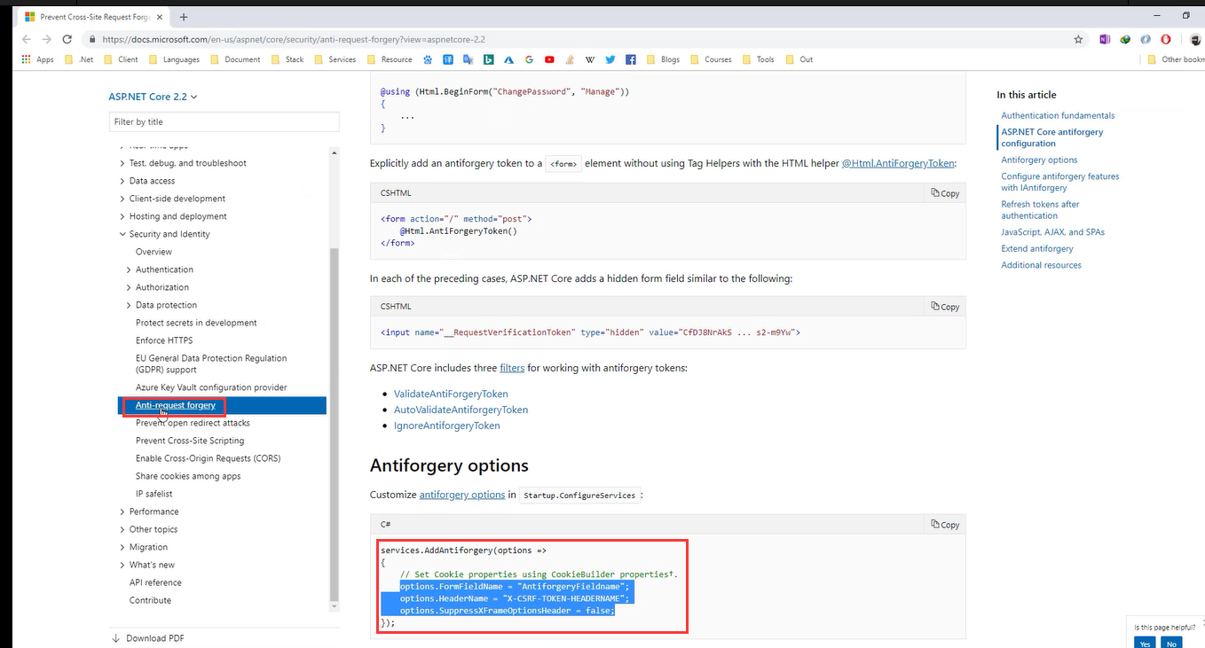Click the Download PDF arrow icon
The height and width of the screenshot is (648, 1205).
coord(116,638)
